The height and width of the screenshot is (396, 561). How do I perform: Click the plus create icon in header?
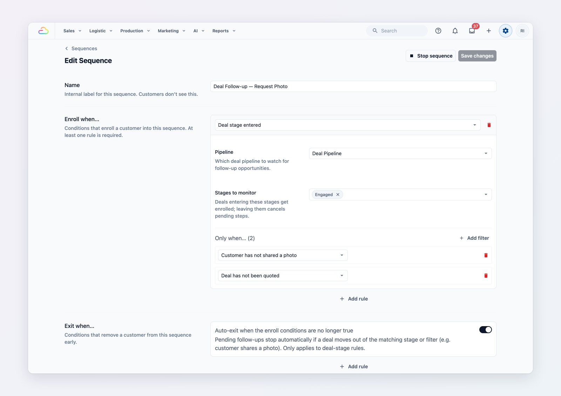489,31
